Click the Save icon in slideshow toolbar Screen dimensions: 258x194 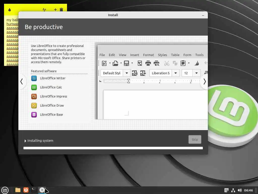coord(126,63)
